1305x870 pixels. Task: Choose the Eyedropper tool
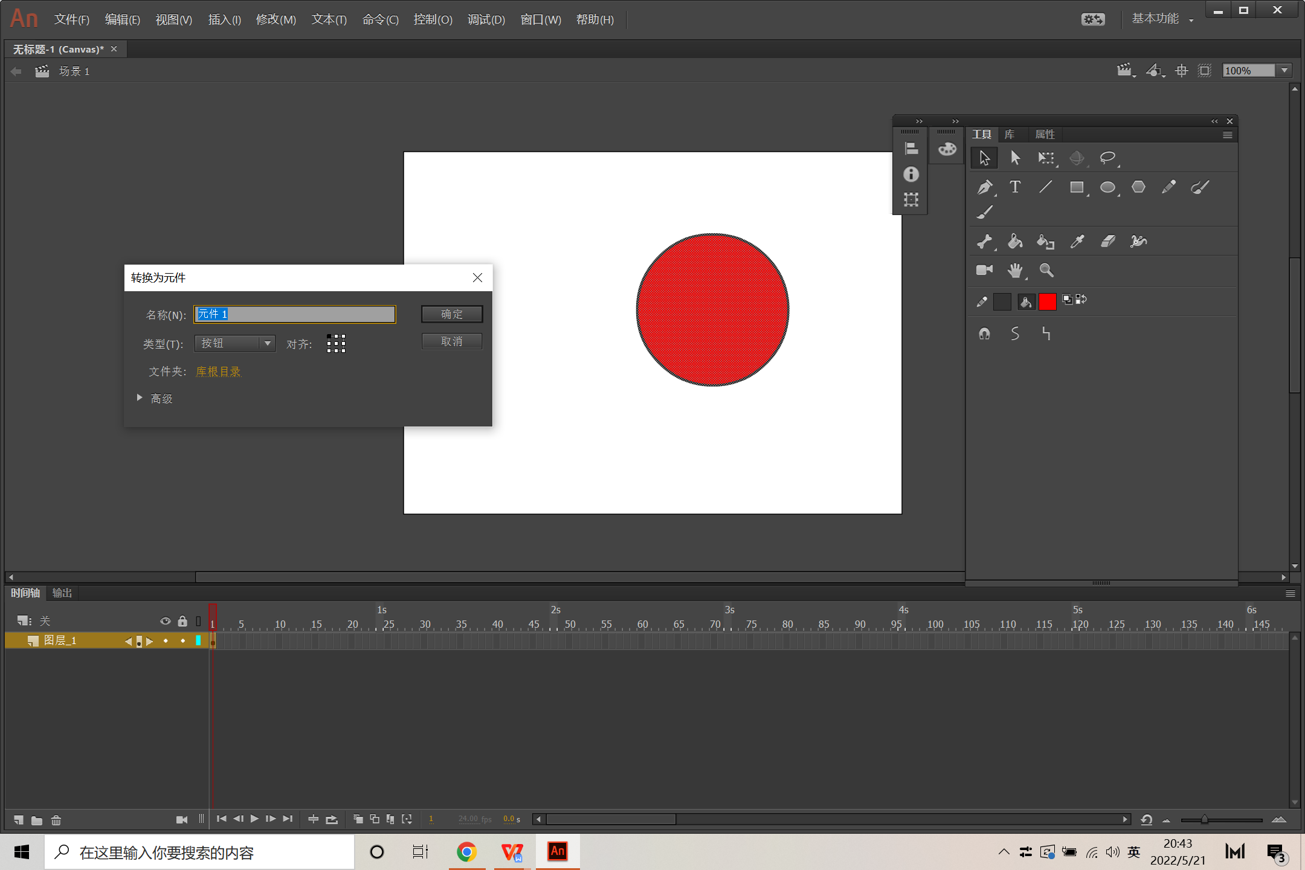[1077, 242]
